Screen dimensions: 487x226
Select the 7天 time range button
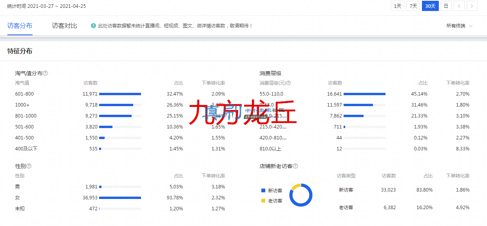point(413,6)
